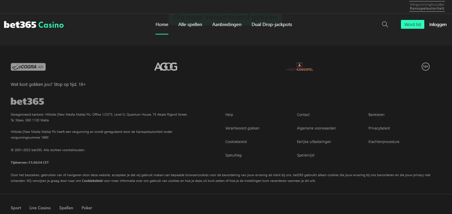Click the AGOG logo
The height and width of the screenshot is (214, 452).
pos(166,67)
